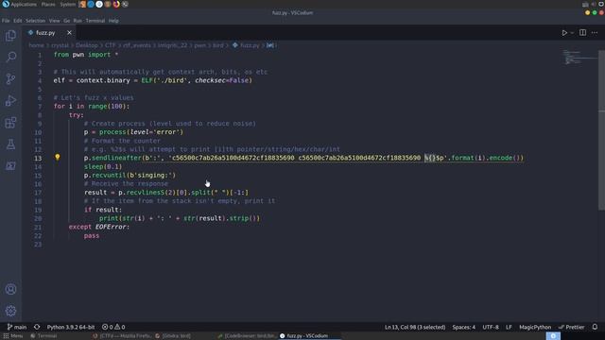The height and width of the screenshot is (340, 605).
Task: Open the Go menu
Action: pyautogui.click(x=67, y=21)
